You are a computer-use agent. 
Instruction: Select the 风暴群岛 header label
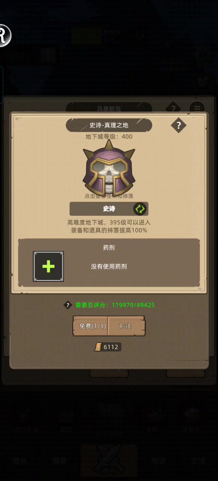coord(109,109)
